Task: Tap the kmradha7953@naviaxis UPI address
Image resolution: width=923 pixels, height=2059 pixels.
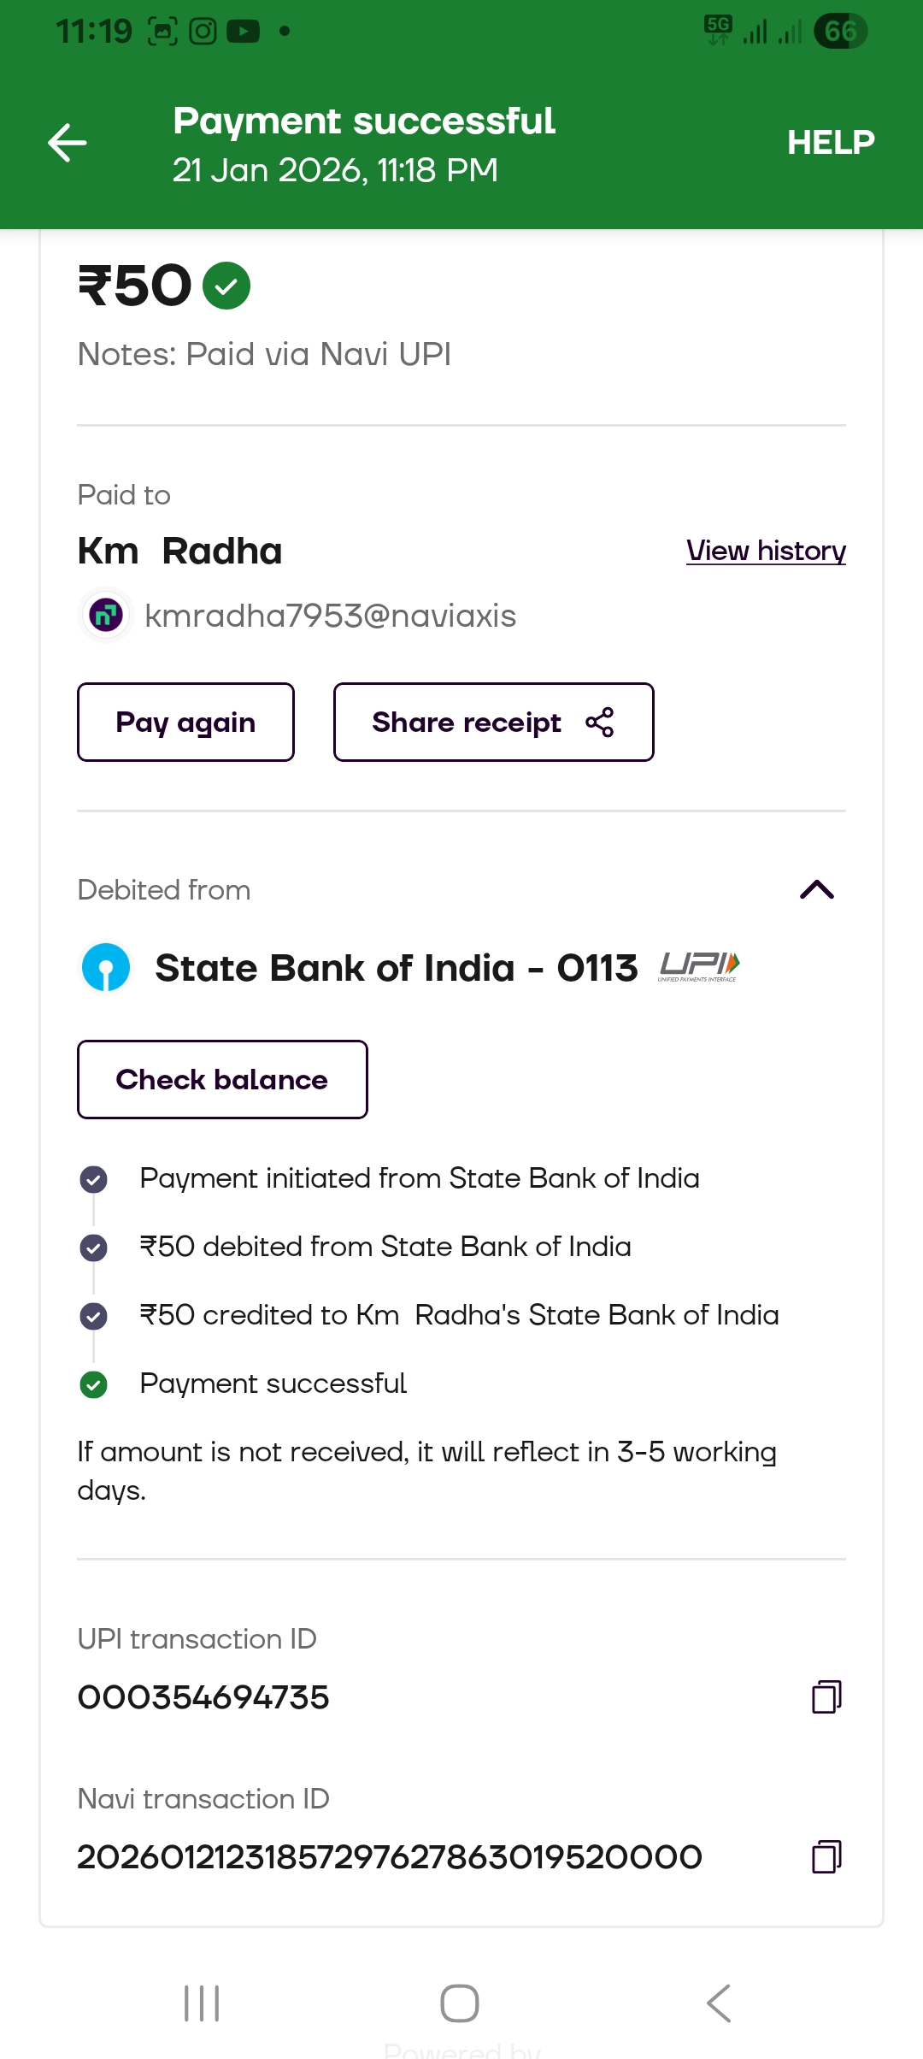Action: (330, 616)
